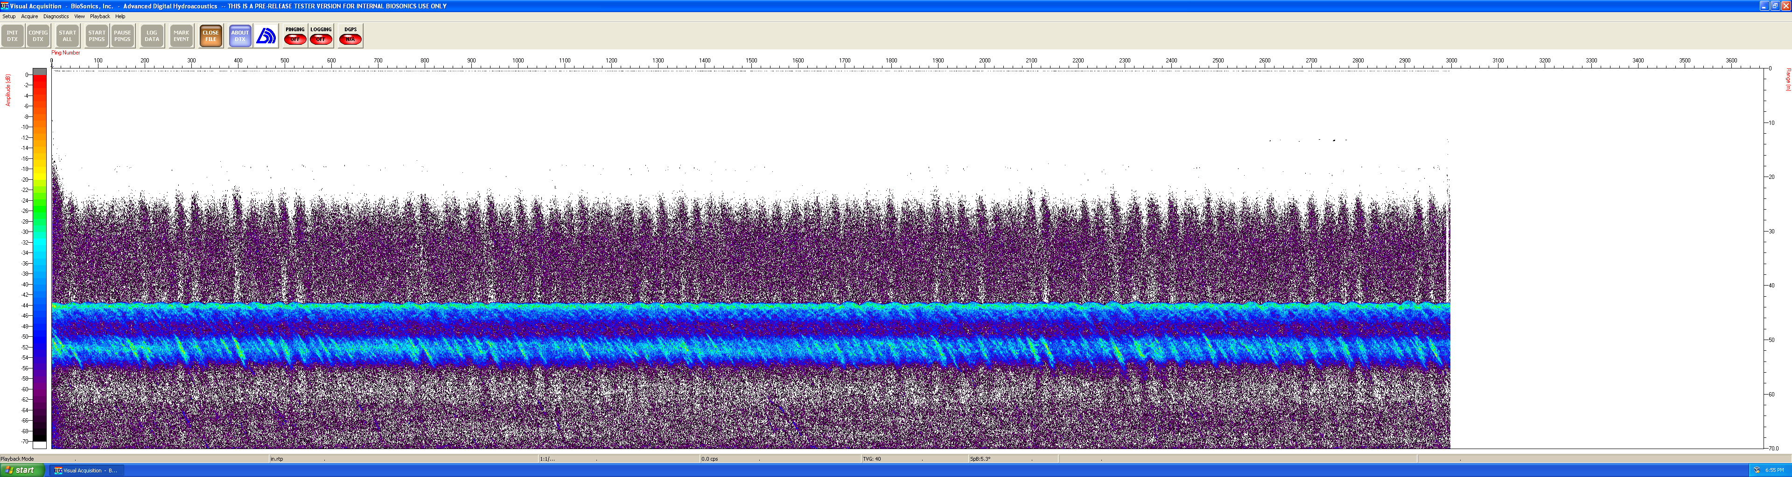Click the '-44' amplitude scale label
Image resolution: width=1792 pixels, height=477 pixels.
coord(25,306)
